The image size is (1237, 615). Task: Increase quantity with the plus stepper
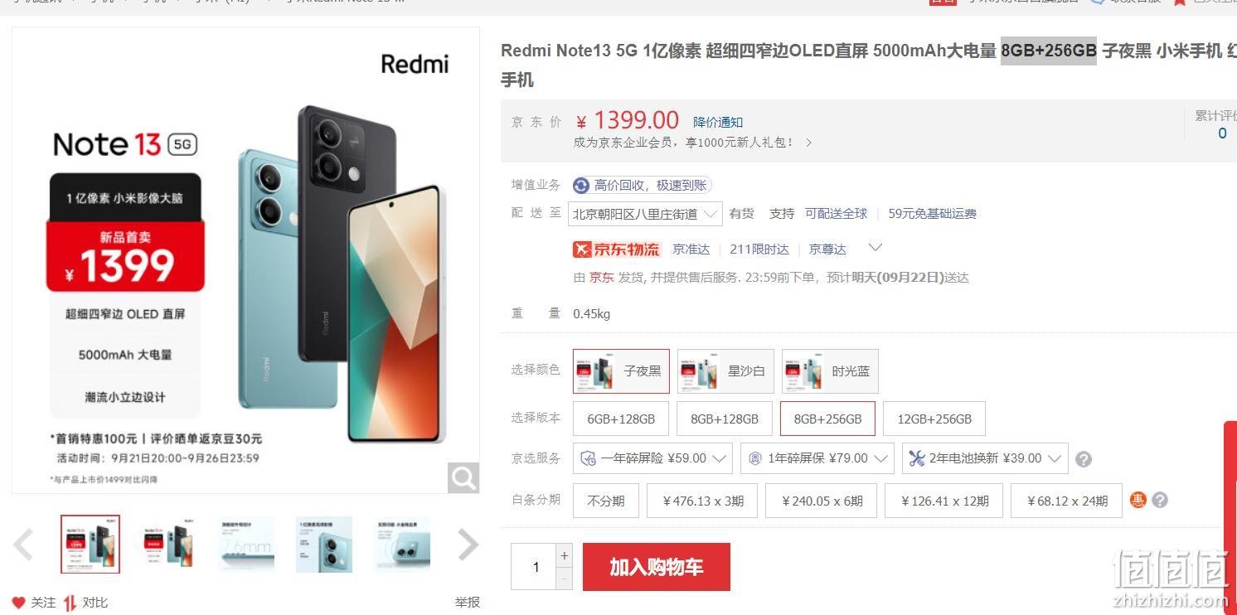click(565, 555)
